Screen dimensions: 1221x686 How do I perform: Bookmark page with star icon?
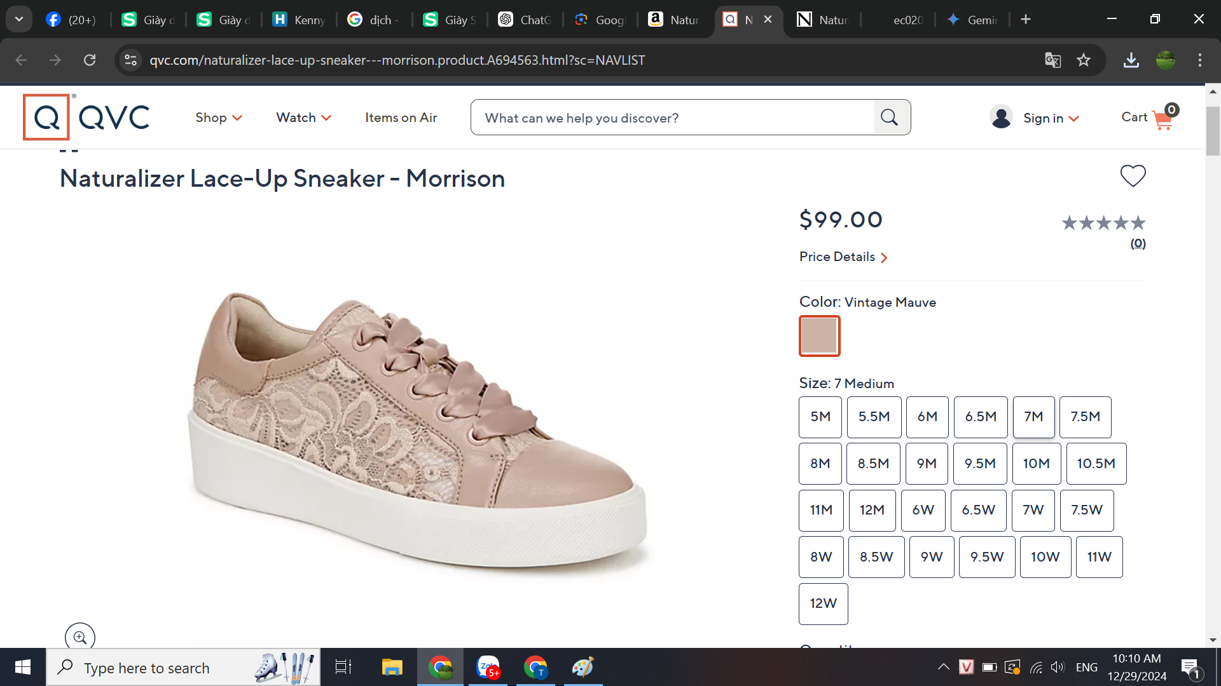coord(1084,60)
